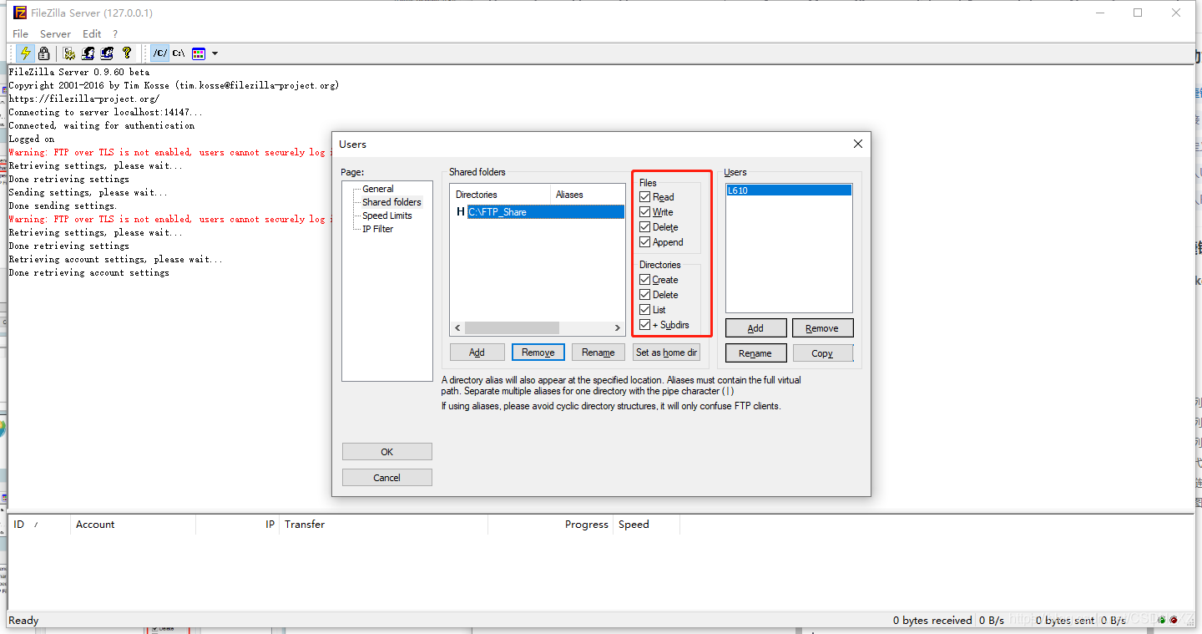Click the Progress column header

click(x=550, y=525)
